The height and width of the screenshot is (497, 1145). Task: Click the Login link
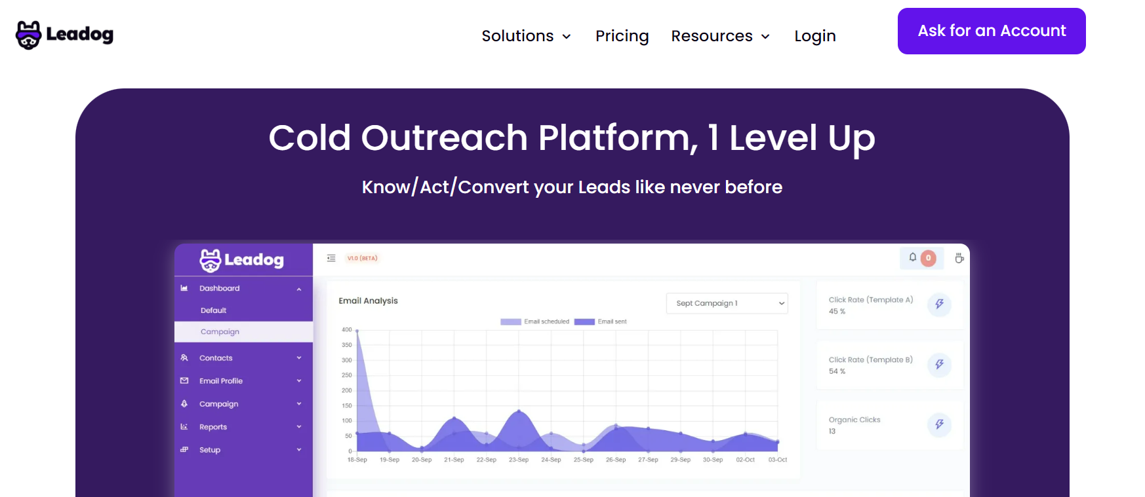tap(814, 36)
